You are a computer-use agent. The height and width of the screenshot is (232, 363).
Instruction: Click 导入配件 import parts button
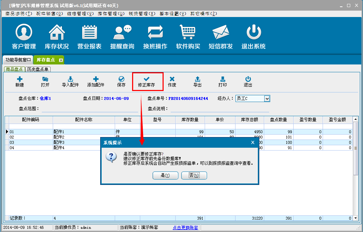pos(70,81)
